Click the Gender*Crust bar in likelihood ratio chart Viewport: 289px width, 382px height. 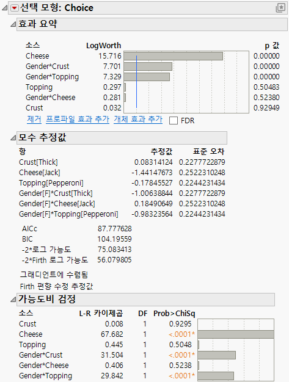(x=217, y=355)
